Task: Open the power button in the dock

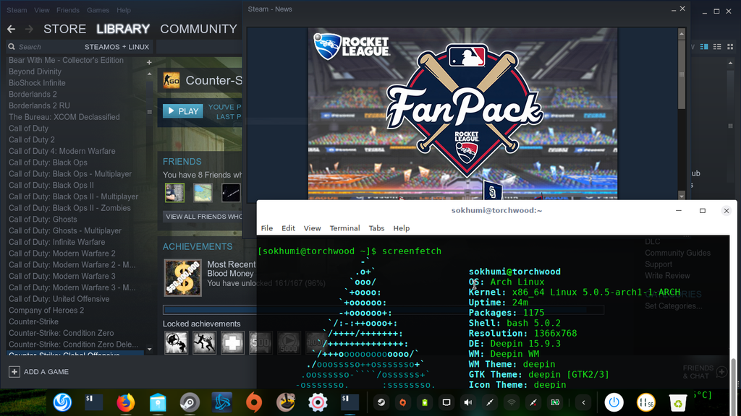Action: click(x=614, y=402)
